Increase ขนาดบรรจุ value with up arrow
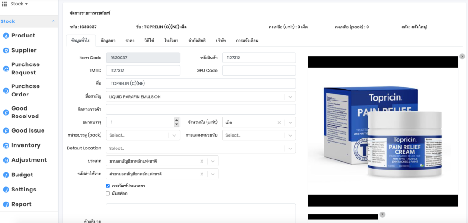Viewport: 468px width, 223px height. pos(176,120)
